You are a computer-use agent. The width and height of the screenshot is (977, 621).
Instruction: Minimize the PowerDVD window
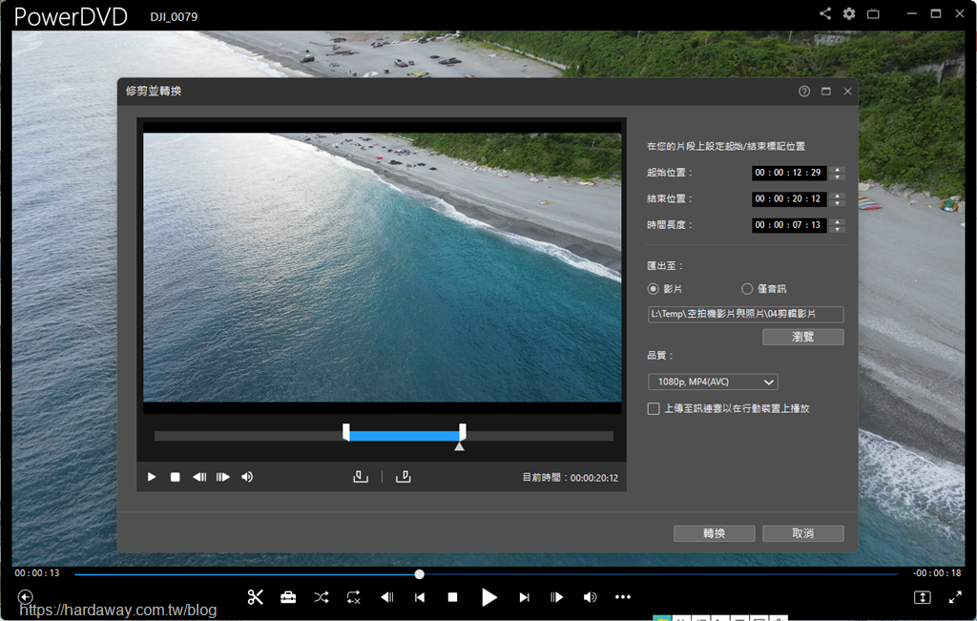pos(911,13)
